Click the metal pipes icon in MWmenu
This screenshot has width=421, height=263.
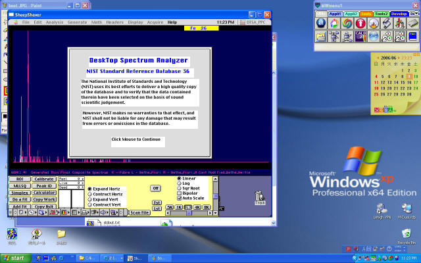point(387,23)
